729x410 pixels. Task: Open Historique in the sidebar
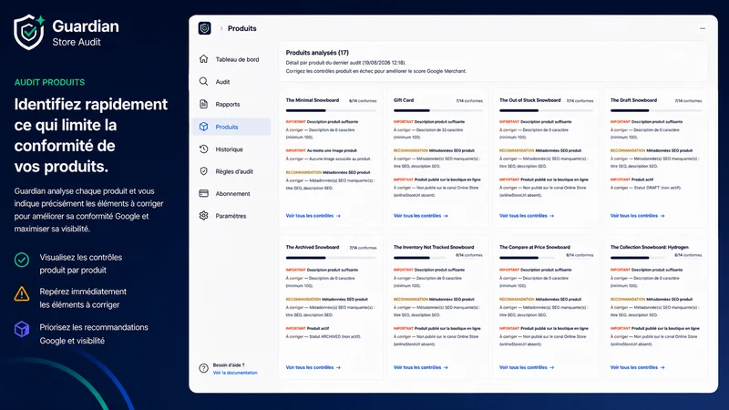coord(231,149)
